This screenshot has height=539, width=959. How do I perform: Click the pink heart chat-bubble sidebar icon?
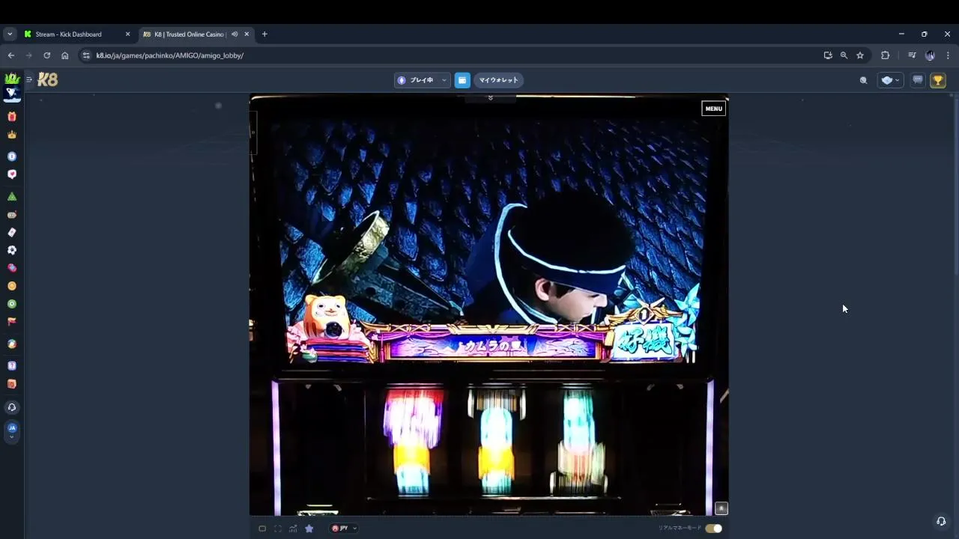point(12,174)
